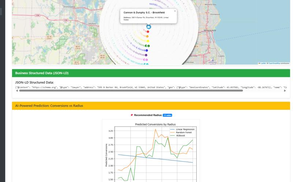Select the red numbered map marker

click(148, 32)
